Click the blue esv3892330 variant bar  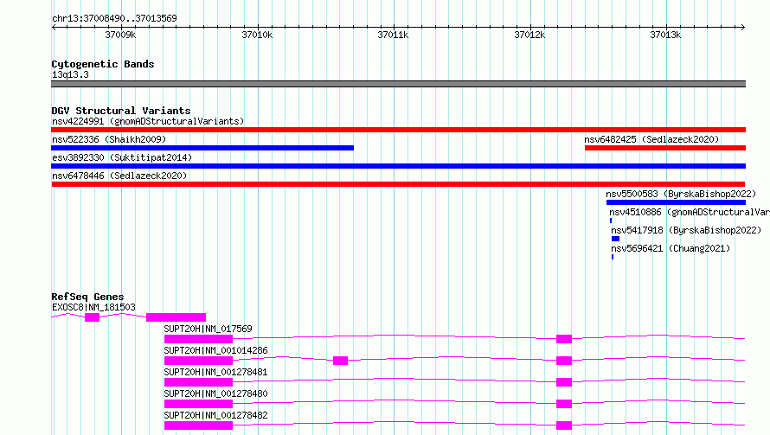398,166
